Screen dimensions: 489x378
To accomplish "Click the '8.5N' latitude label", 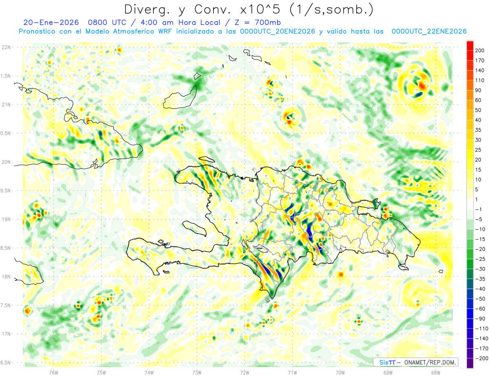I will click(6, 248).
